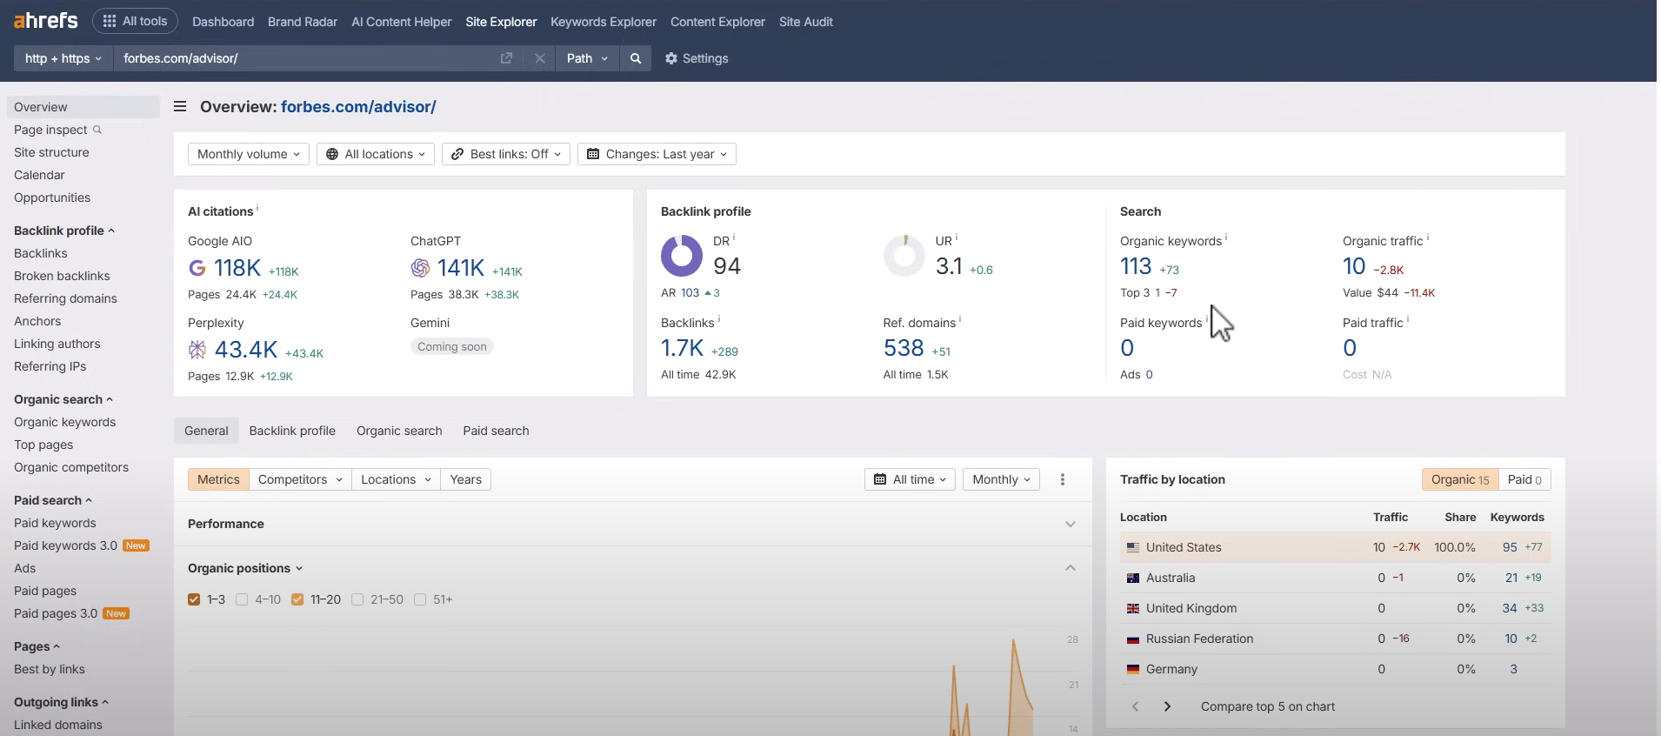Open Brand Radar in top navigation
The image size is (1661, 736).
(303, 22)
